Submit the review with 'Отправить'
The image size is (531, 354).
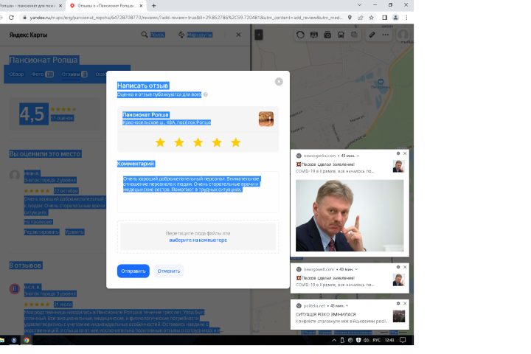pos(133,271)
